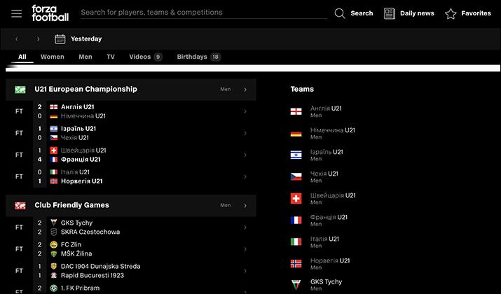Click the Favorites star icon
501x294 pixels.
point(451,13)
